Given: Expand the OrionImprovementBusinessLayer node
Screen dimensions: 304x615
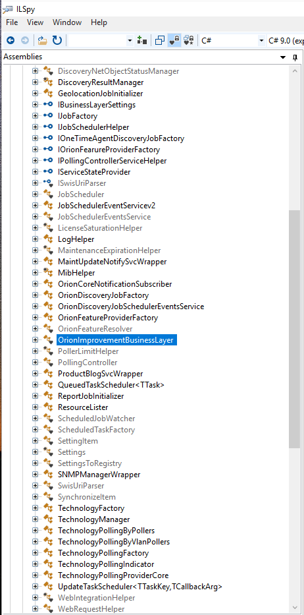Looking at the screenshot, I should [x=36, y=339].
